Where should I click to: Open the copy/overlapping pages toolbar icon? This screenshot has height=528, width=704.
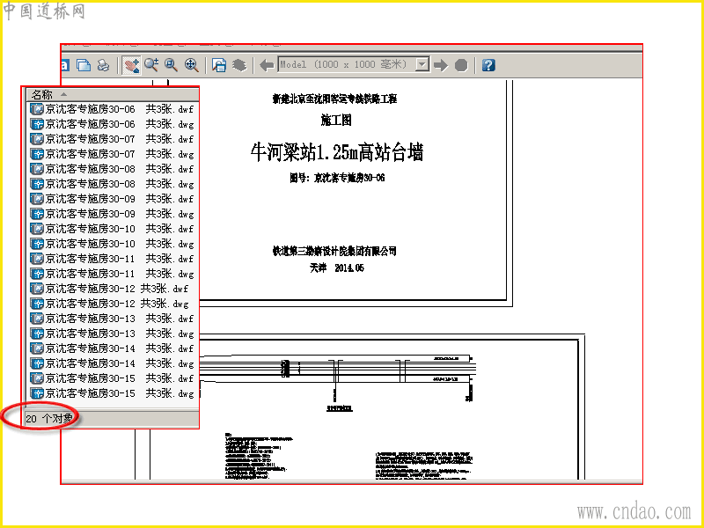pos(84,65)
